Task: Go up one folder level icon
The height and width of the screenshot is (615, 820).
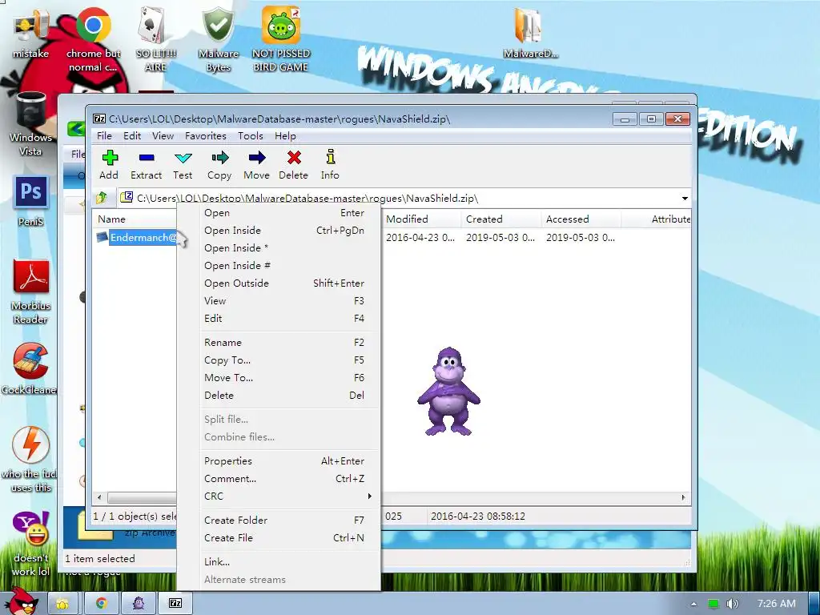Action: pyautogui.click(x=102, y=198)
